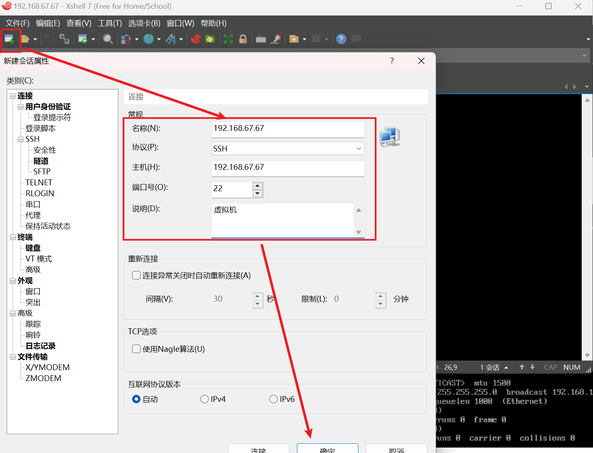Select the IPv6 radio button
The width and height of the screenshot is (593, 453).
[273, 399]
